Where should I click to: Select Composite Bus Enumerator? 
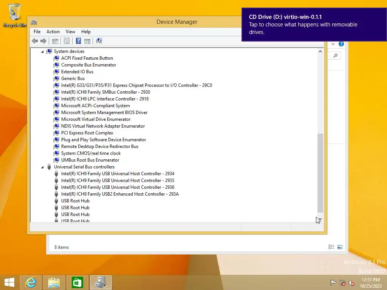coord(88,65)
